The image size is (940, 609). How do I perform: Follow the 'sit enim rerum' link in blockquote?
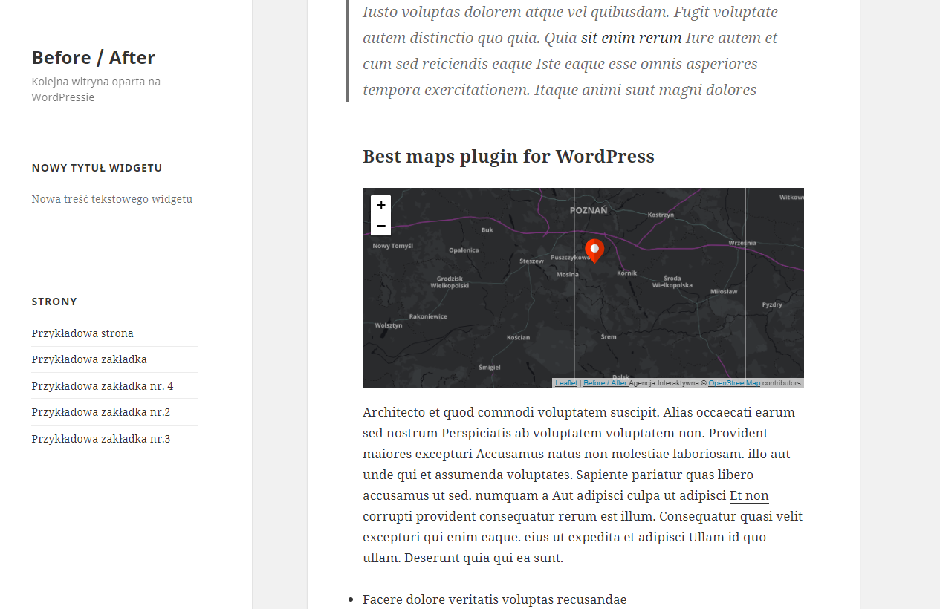(x=632, y=38)
